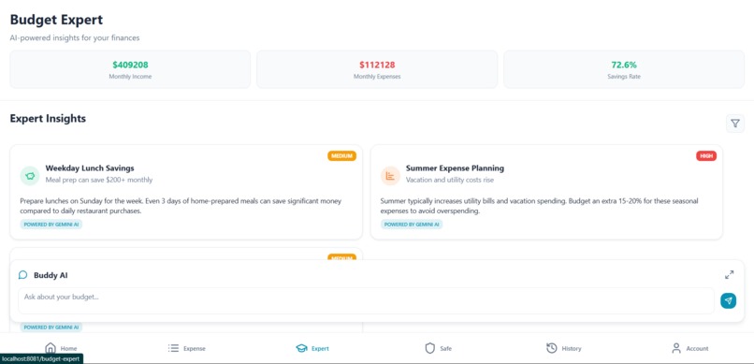This screenshot has width=754, height=364.
Task: Click the chart icon on Summer Expense Planning
Action: pyautogui.click(x=390, y=176)
